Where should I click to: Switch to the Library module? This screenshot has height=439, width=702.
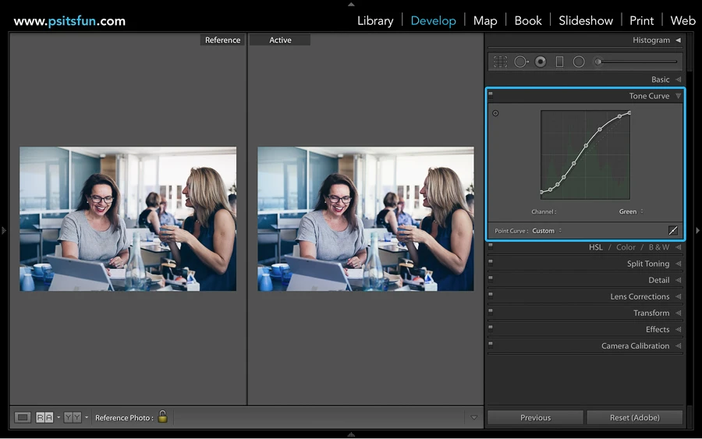point(375,21)
